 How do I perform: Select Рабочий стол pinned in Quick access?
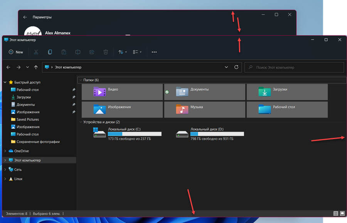point(27,90)
